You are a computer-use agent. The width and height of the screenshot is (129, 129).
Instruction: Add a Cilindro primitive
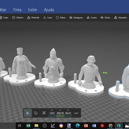point(18,18)
